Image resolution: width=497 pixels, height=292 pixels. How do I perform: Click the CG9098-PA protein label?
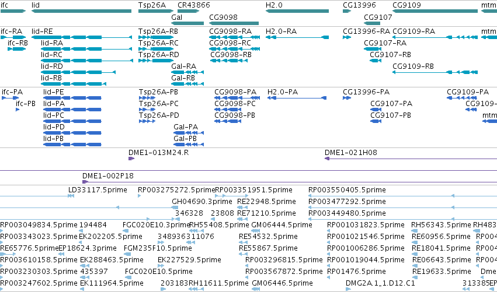click(235, 92)
